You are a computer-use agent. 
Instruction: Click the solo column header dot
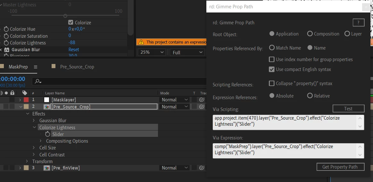6,93
